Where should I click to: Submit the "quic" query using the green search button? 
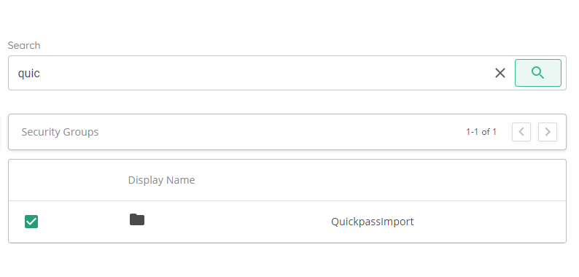[x=538, y=73]
